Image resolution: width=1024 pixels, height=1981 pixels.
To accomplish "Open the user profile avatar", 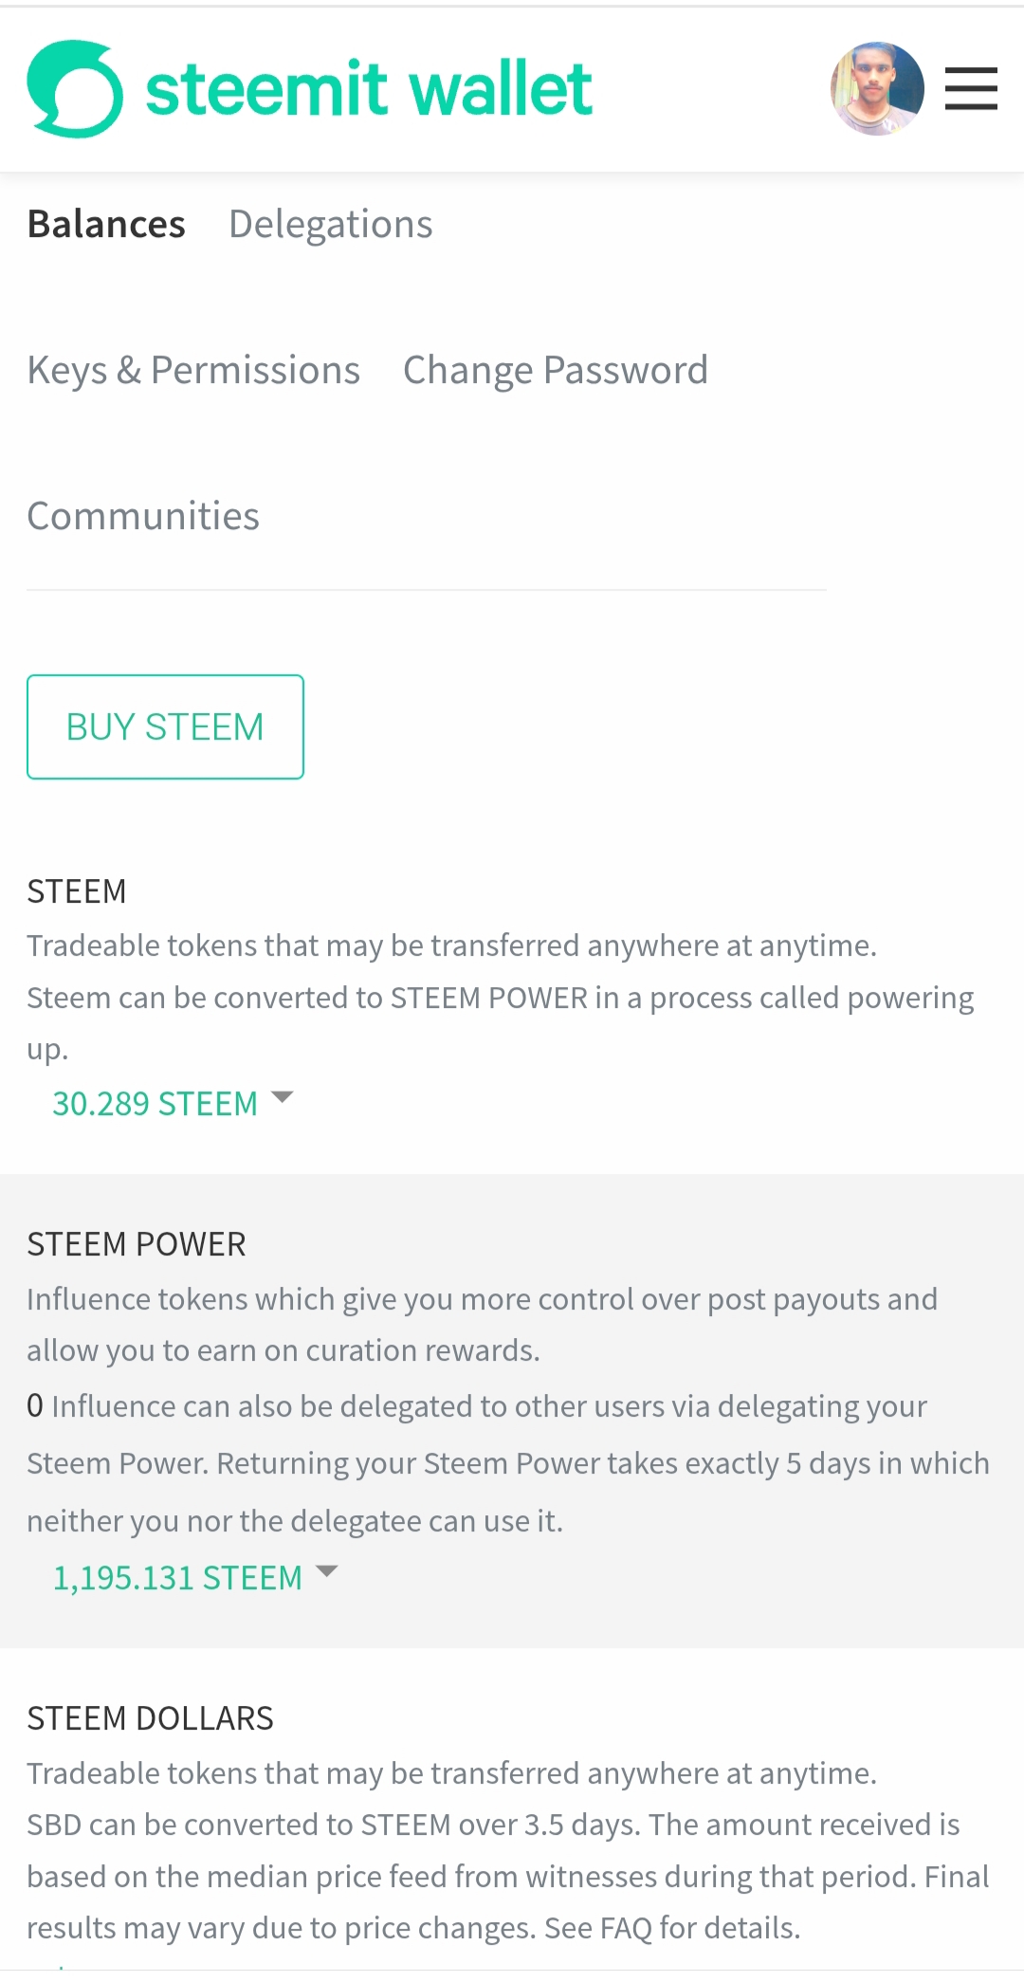I will coord(877,89).
